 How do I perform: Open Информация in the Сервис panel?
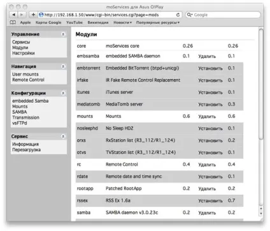coord(25,144)
